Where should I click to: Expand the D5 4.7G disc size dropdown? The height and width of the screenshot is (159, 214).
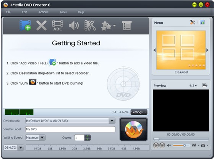21,148
